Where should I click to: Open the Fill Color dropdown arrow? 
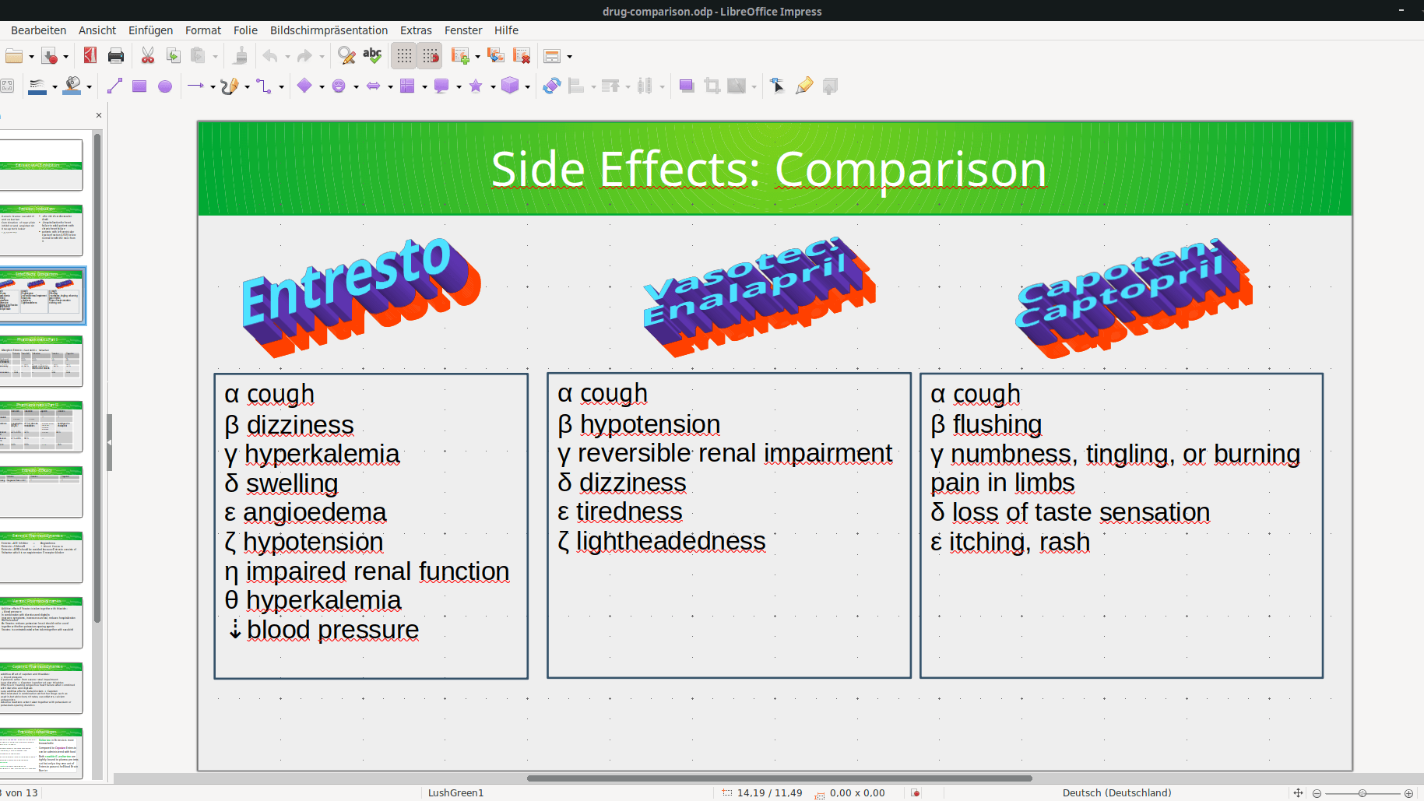[x=89, y=86]
